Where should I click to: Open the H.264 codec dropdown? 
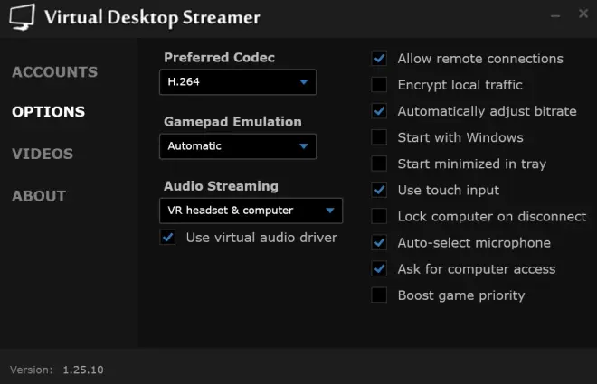point(238,81)
